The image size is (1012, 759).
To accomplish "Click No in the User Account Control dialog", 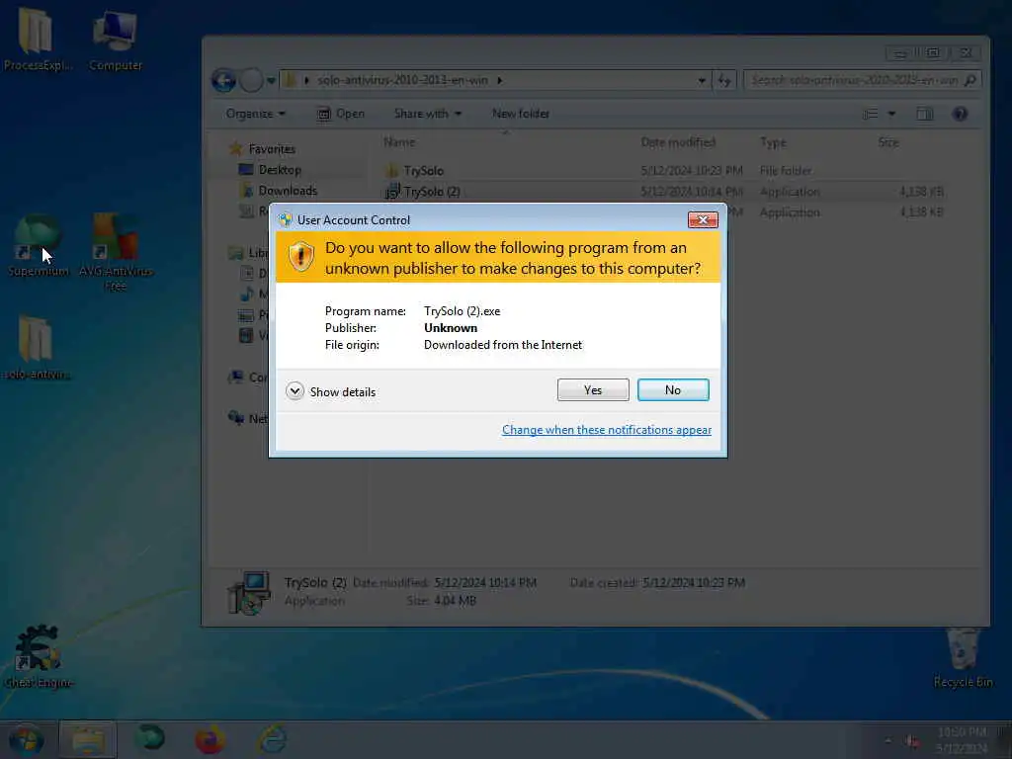I will pyautogui.click(x=672, y=389).
